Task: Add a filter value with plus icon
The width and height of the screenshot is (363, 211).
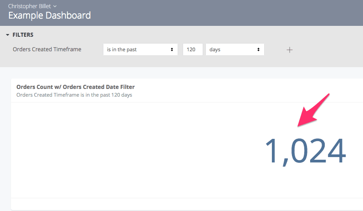Action: (x=289, y=49)
